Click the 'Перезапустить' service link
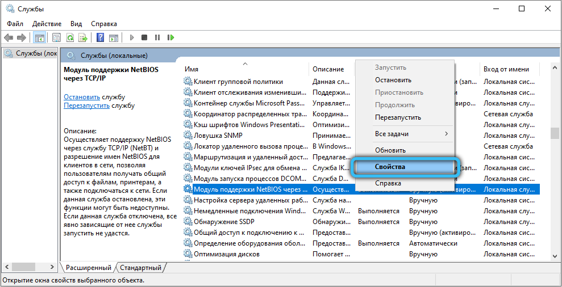 click(x=86, y=105)
